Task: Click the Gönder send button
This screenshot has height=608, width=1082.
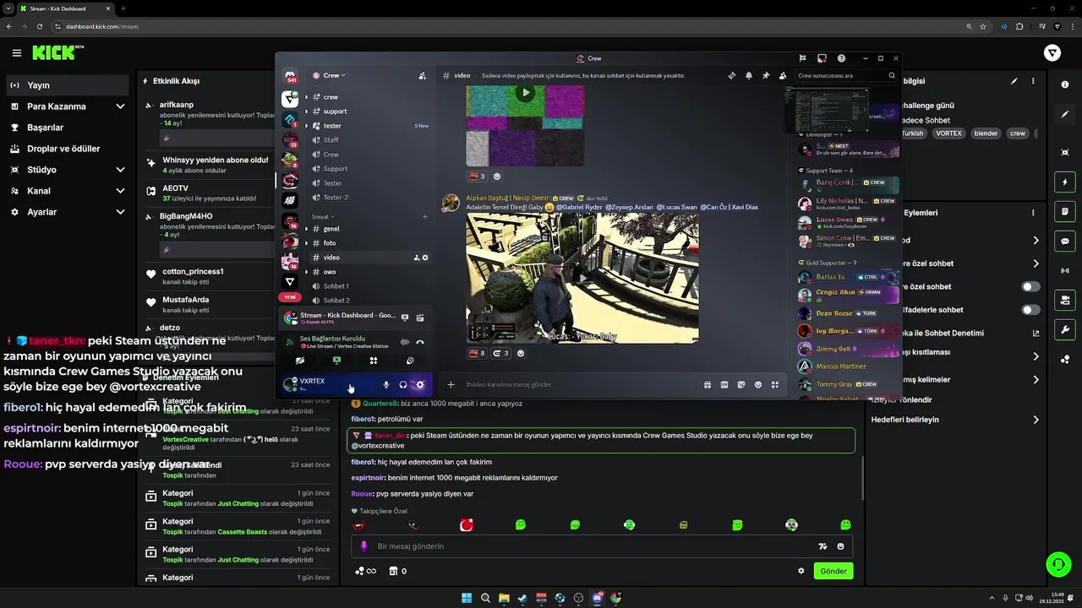Action: pyautogui.click(x=833, y=571)
